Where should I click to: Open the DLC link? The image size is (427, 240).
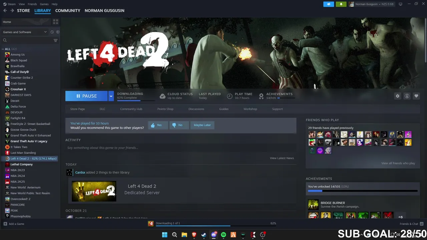click(102, 109)
